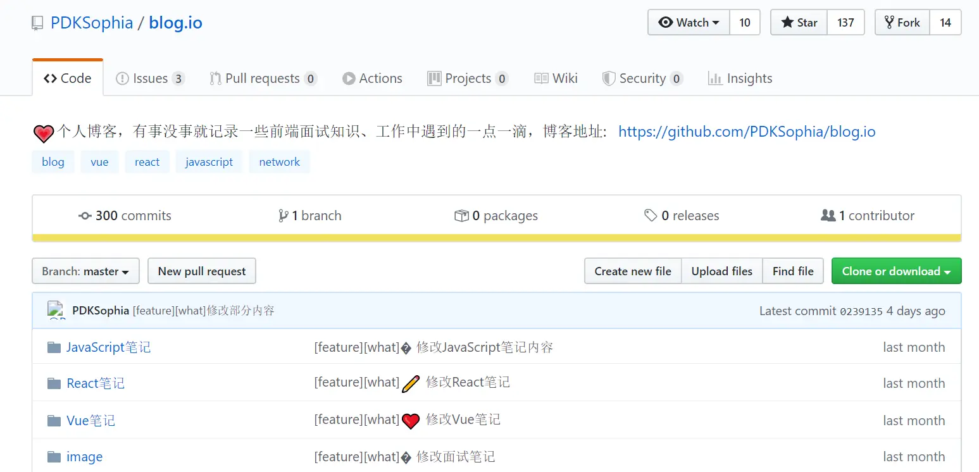Select the network topic tag
Image resolution: width=979 pixels, height=472 pixels.
coord(279,162)
